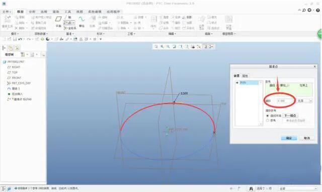The width and height of the screenshot is (322, 192).
Task: Open the File menu
Action: point(7,12)
